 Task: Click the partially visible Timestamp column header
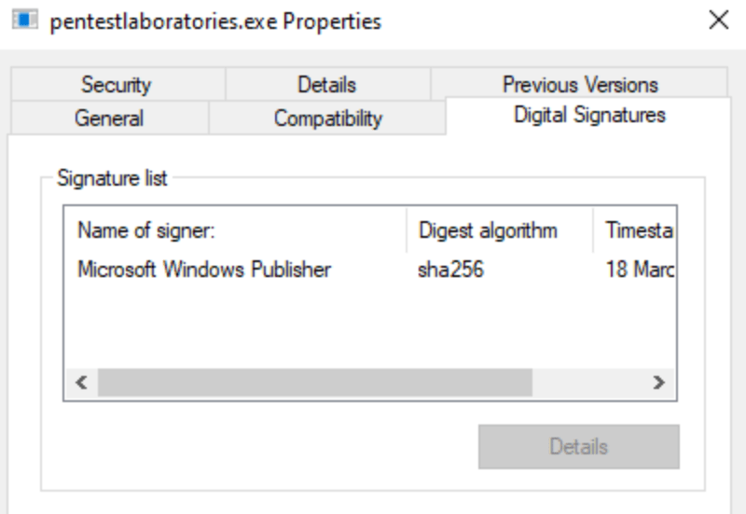[639, 230]
